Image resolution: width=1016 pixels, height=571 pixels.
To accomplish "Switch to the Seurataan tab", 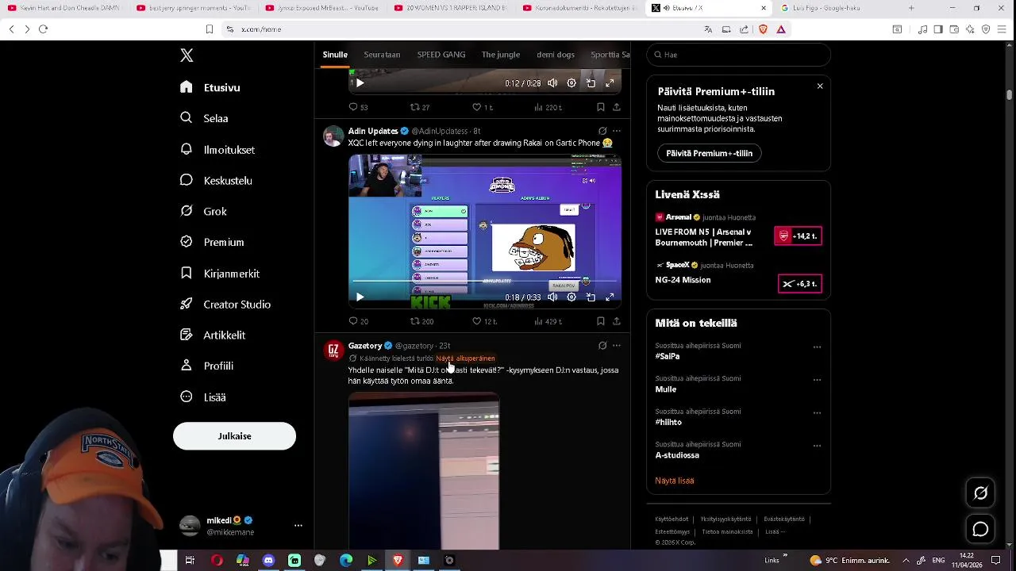I will pyautogui.click(x=382, y=55).
